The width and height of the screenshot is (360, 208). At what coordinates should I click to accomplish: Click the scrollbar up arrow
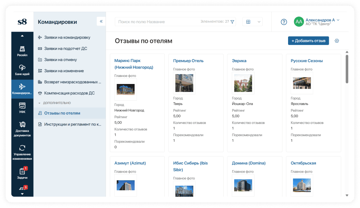pyautogui.click(x=347, y=52)
